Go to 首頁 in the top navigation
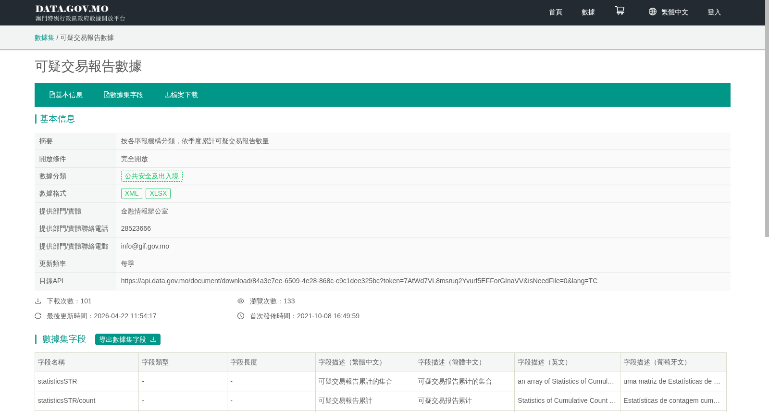This screenshot has height=412, width=769. pos(556,12)
